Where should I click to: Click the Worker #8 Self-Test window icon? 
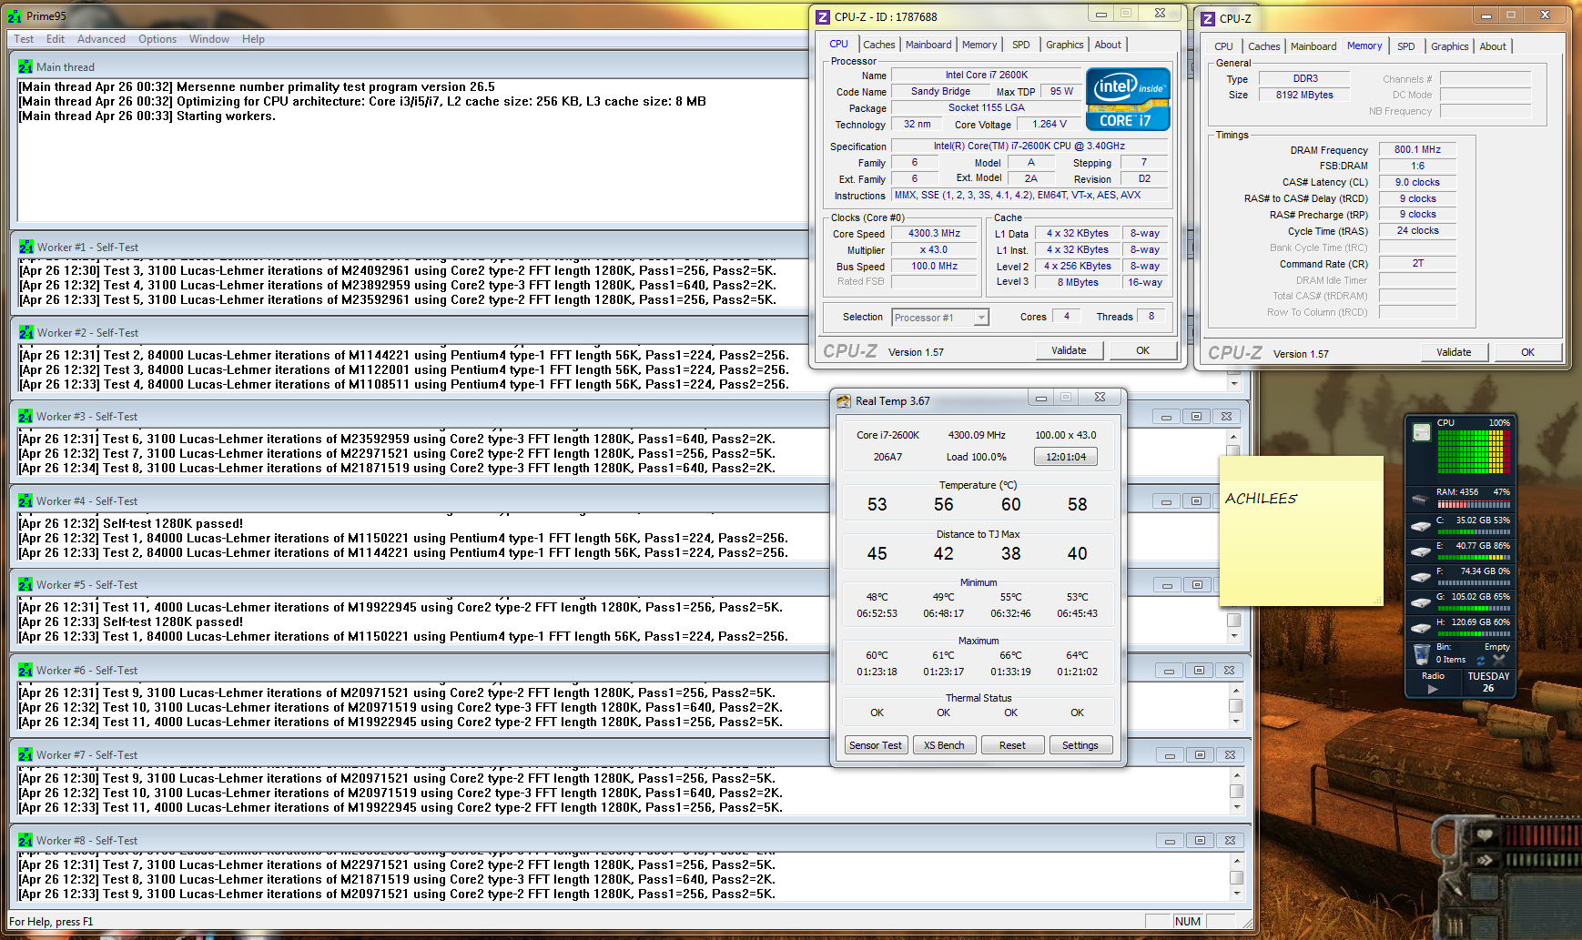pyautogui.click(x=25, y=840)
